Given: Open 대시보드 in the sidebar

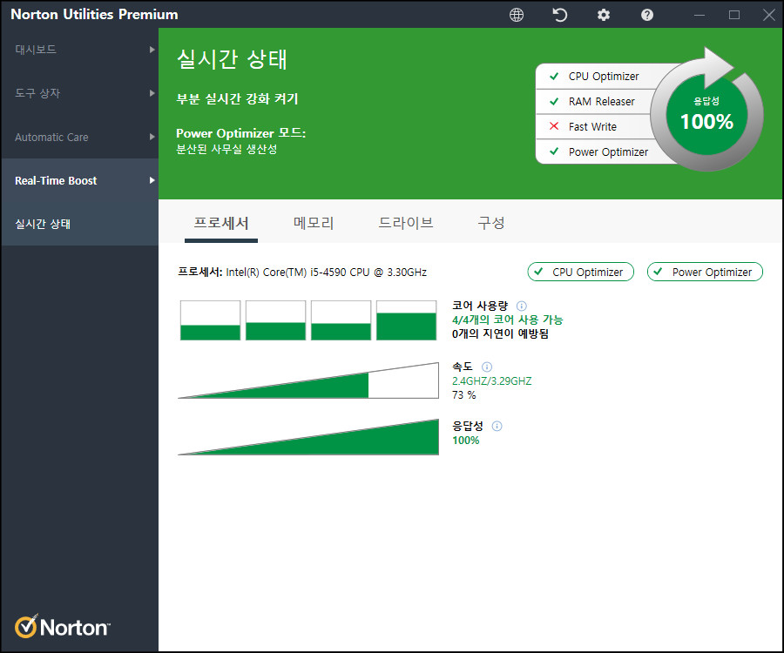Looking at the screenshot, I should coord(79,50).
